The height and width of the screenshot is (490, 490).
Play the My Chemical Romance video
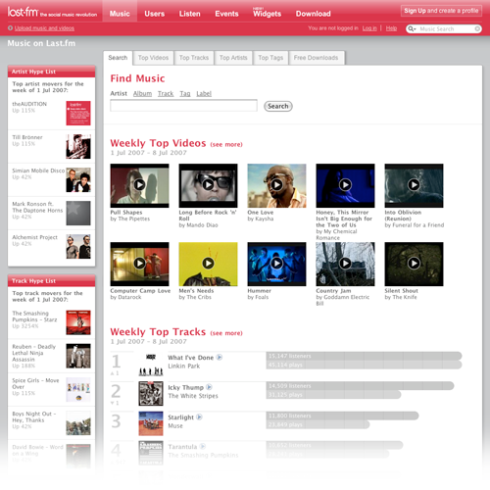point(345,185)
